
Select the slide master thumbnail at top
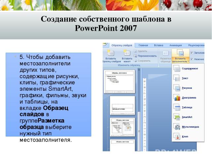click(119, 81)
